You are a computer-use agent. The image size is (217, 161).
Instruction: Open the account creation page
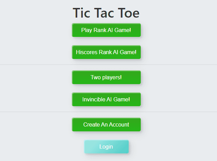pos(106,124)
